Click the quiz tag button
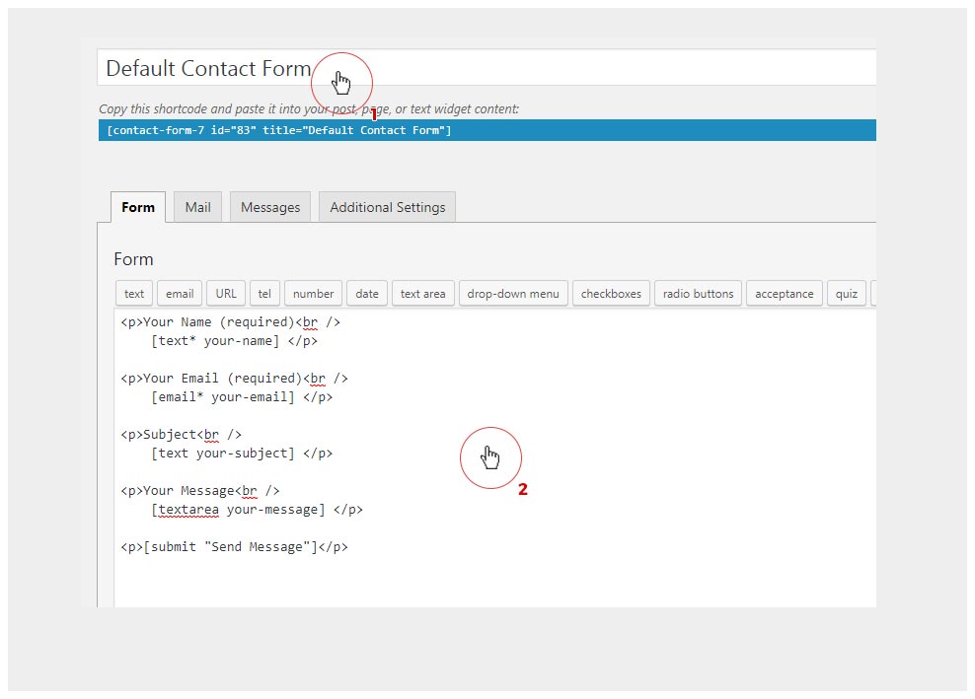Screen dimensions: 975x699 click(x=847, y=294)
